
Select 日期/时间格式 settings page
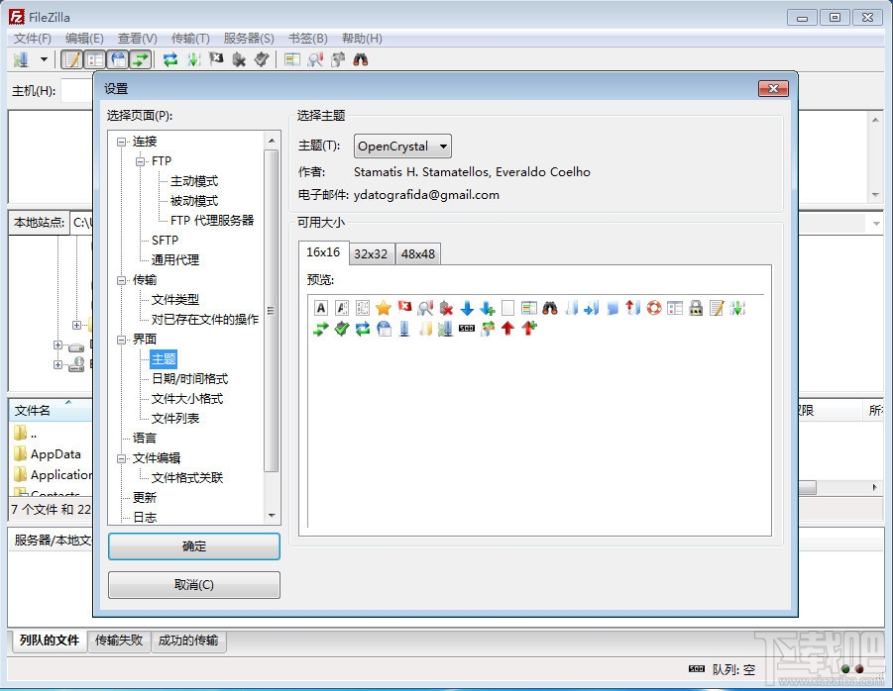click(x=188, y=379)
